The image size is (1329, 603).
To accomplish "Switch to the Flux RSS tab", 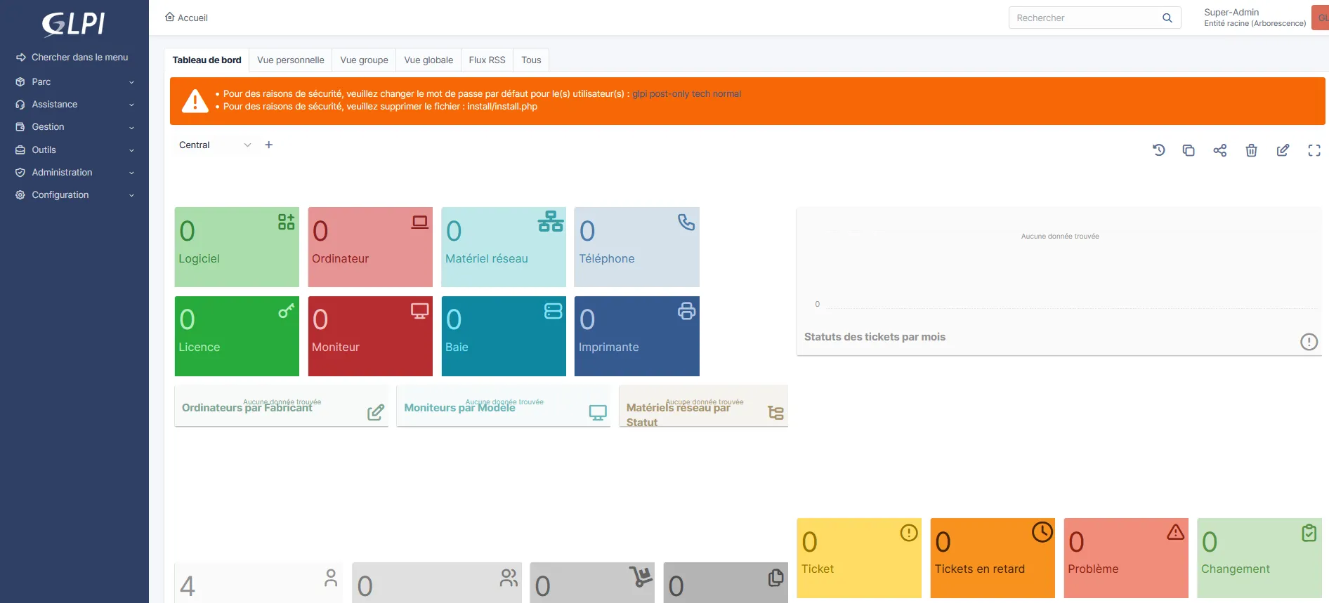I will [x=487, y=60].
